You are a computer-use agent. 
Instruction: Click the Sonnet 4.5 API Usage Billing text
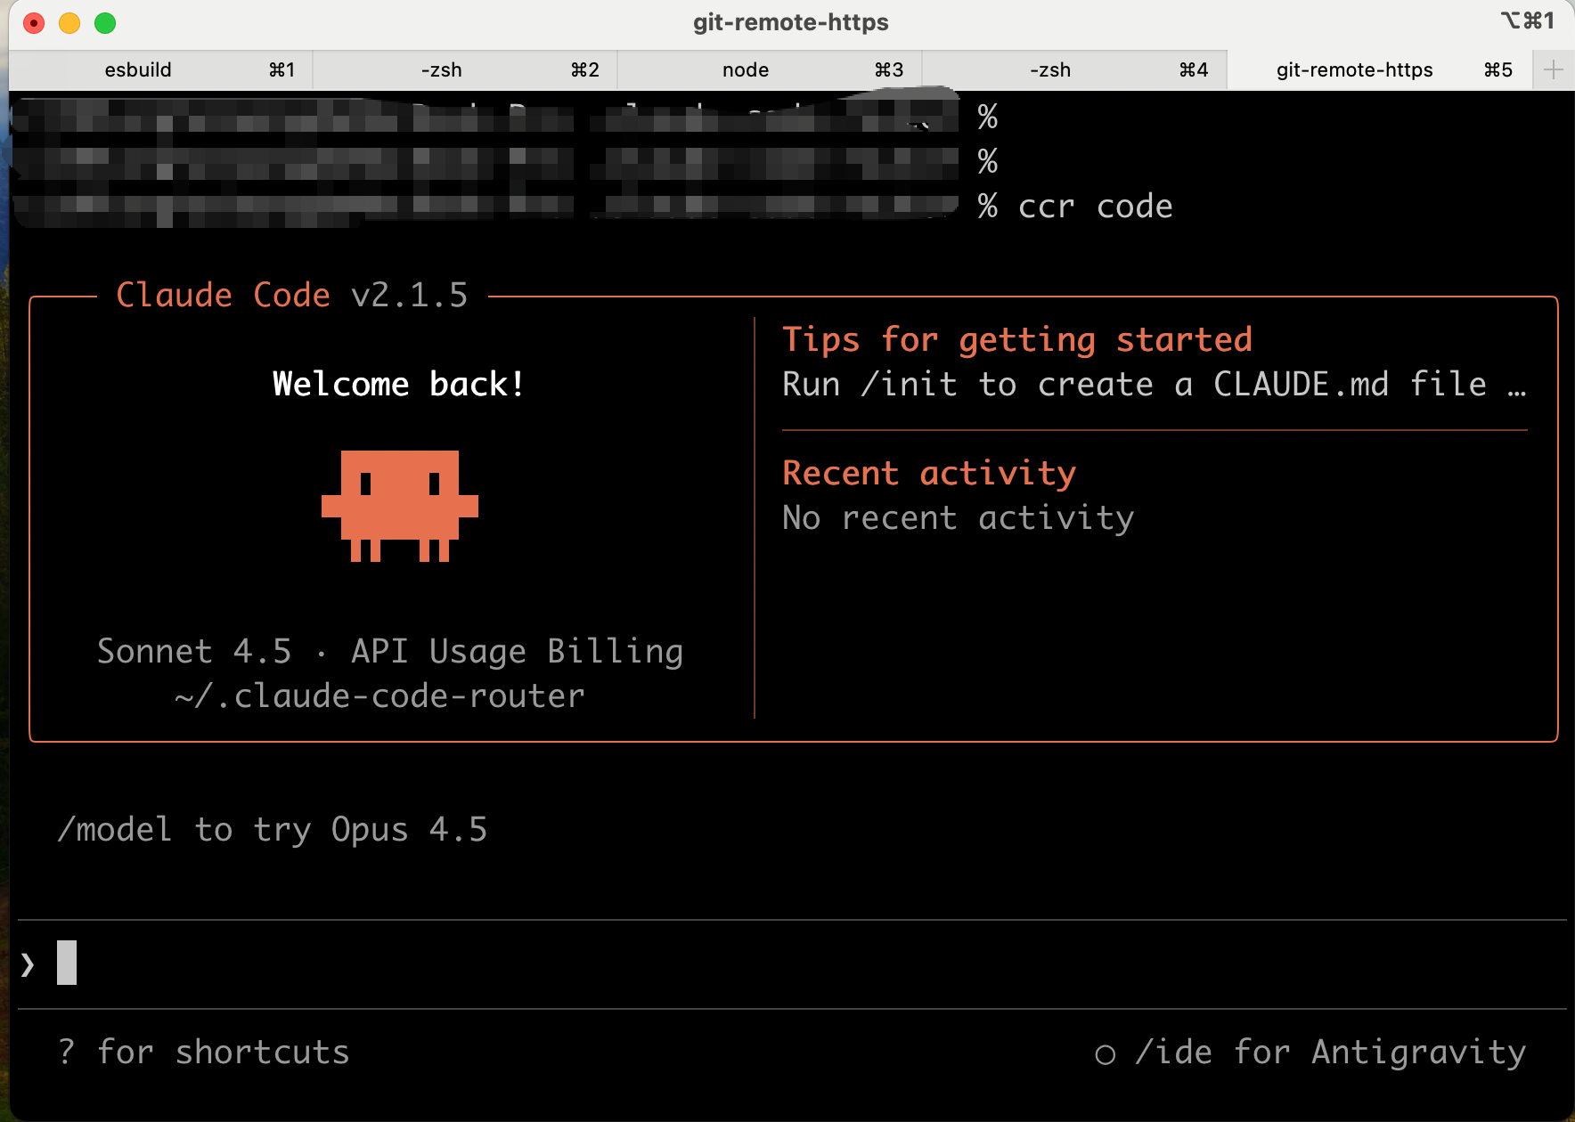pos(390,651)
